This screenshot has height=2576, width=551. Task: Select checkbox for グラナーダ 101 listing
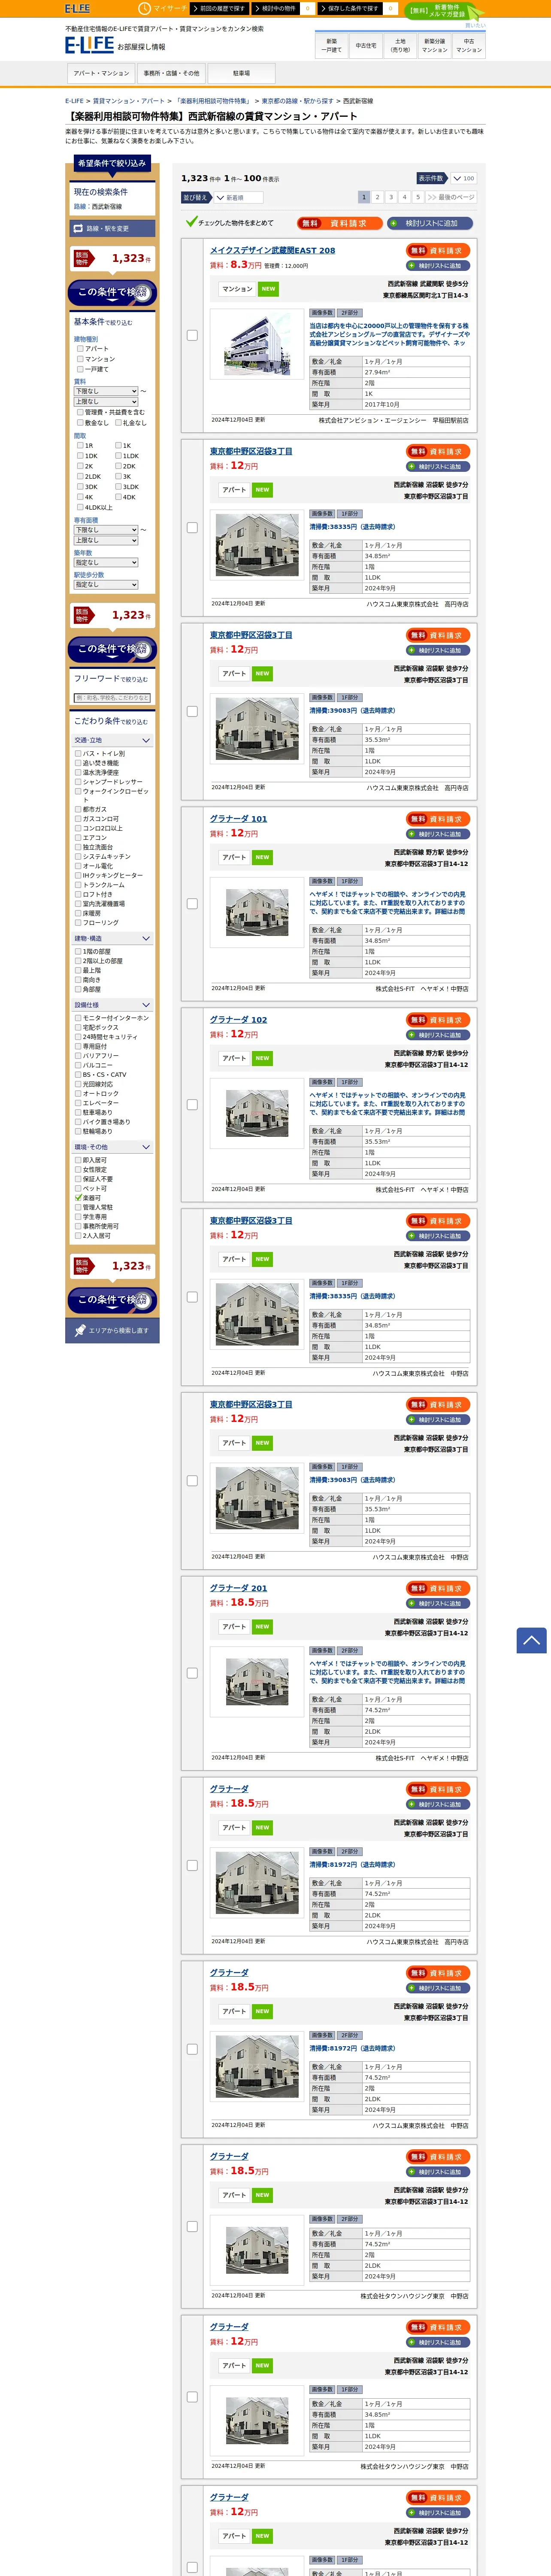point(192,904)
